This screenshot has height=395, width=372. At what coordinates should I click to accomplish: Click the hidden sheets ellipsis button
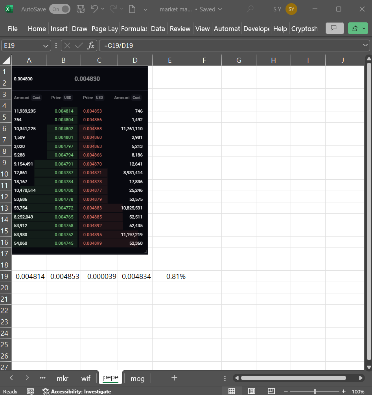[x=42, y=378]
